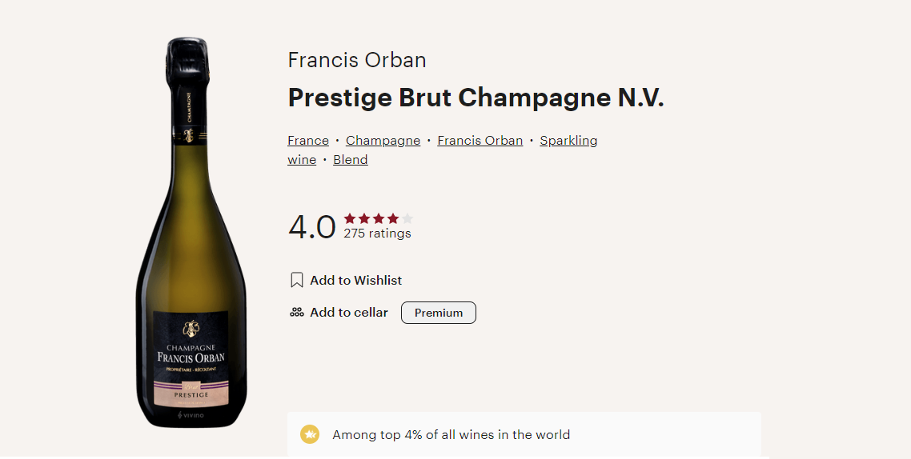Click the Among top 4% of wines banner

click(524, 435)
